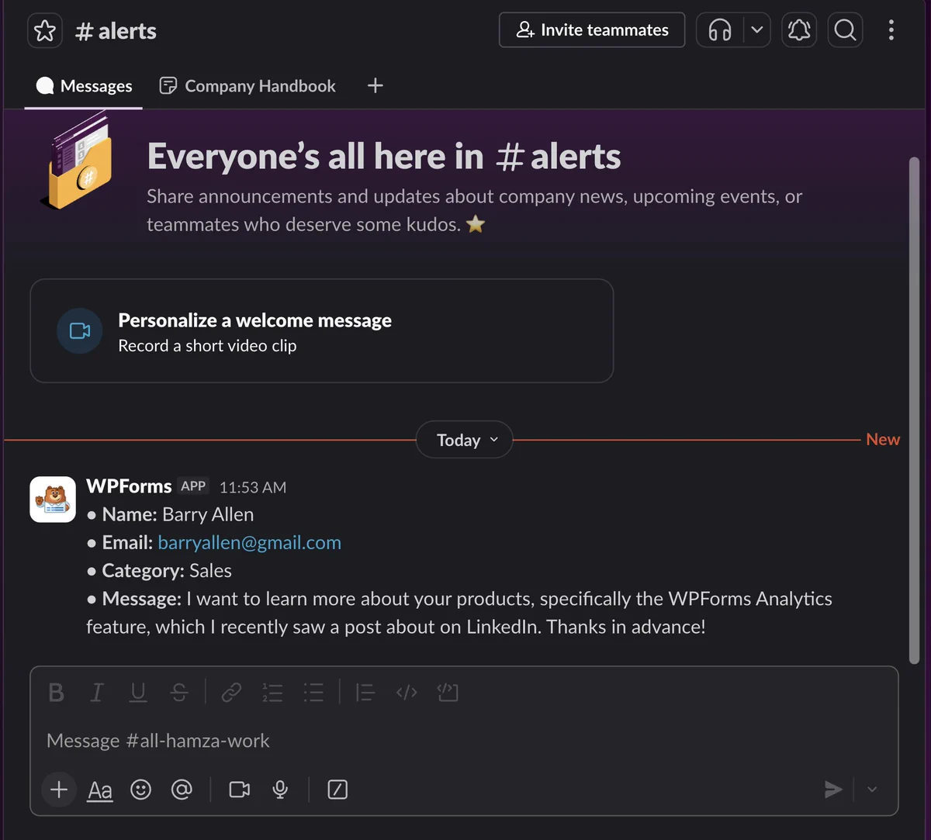The width and height of the screenshot is (931, 840).
Task: Click the Message #all-hamza-work input field
Action: [464, 741]
